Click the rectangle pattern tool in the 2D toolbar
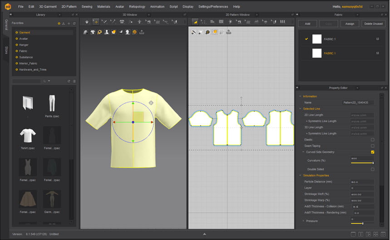Viewport: 390px width, 240px height. click(x=221, y=22)
